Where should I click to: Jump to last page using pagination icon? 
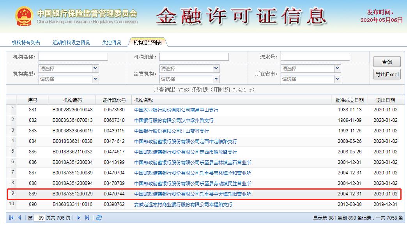[87, 218]
